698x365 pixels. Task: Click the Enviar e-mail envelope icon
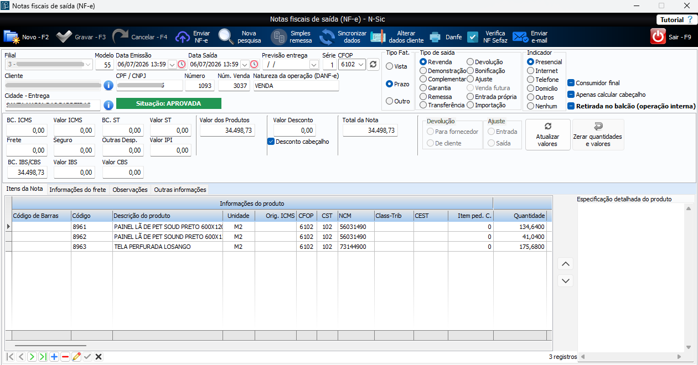[520, 37]
